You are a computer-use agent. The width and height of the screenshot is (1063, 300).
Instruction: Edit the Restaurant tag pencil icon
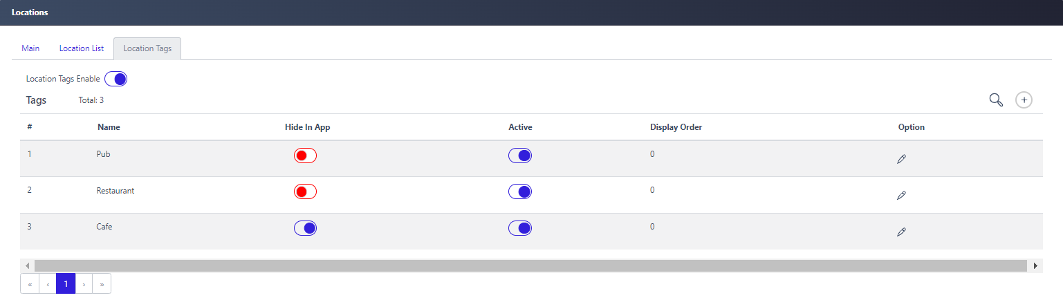(x=901, y=196)
